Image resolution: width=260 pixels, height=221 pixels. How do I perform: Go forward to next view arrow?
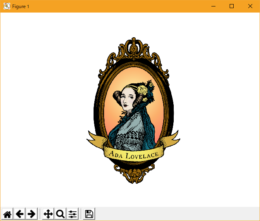click(x=31, y=214)
